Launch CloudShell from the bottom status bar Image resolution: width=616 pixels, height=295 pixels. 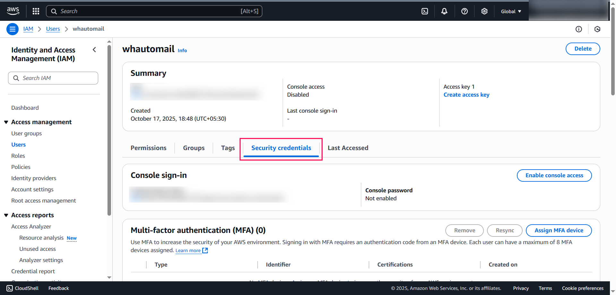coord(22,288)
